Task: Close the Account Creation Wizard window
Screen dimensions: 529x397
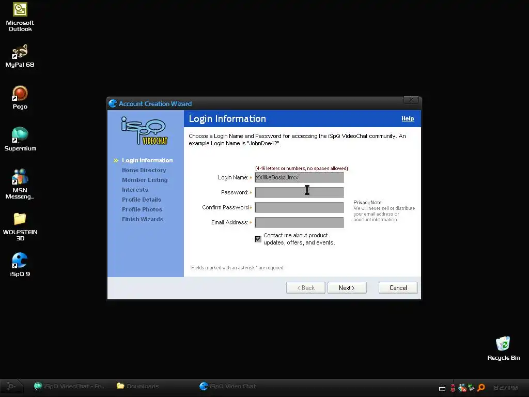Action: tap(411, 100)
